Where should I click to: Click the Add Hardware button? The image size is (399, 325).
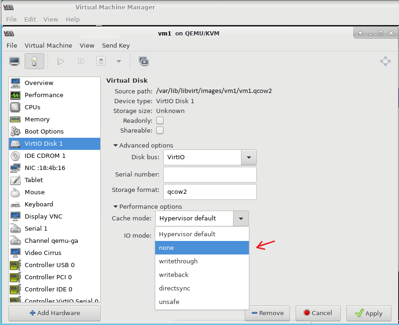coord(54,313)
